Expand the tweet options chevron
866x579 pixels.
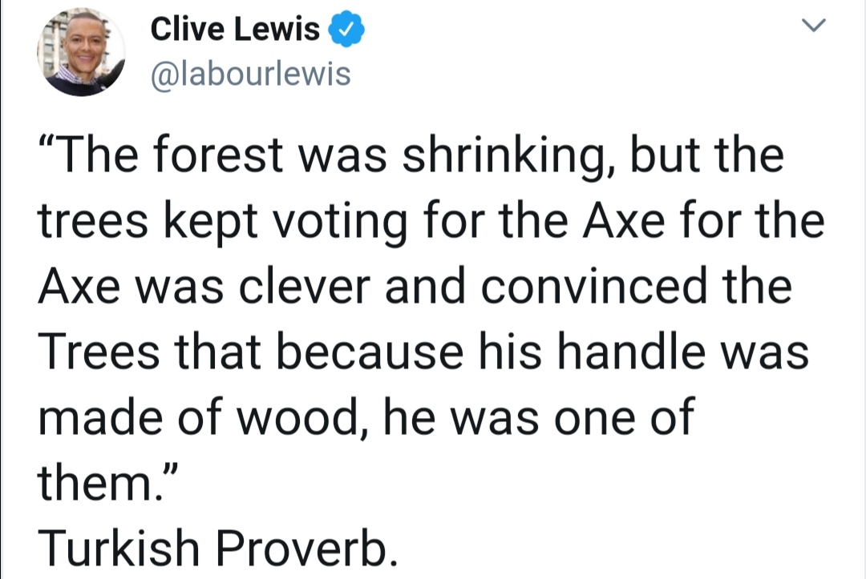coord(813,25)
